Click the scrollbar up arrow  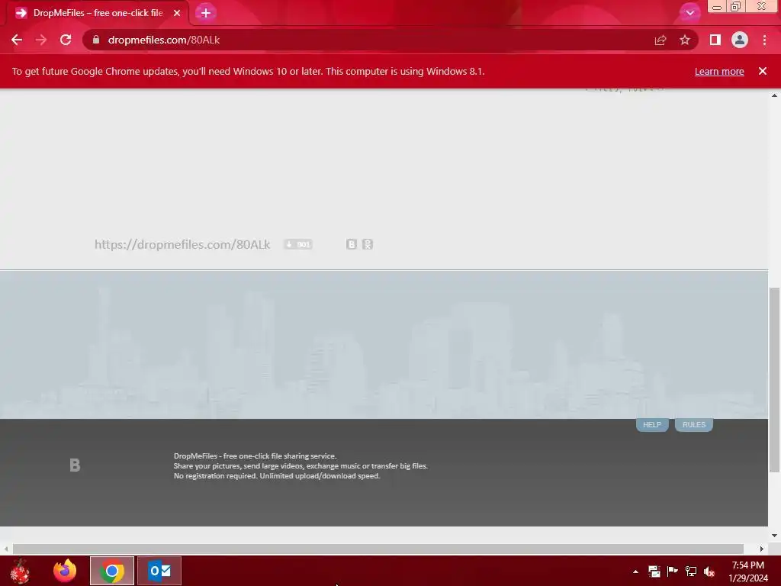click(775, 95)
